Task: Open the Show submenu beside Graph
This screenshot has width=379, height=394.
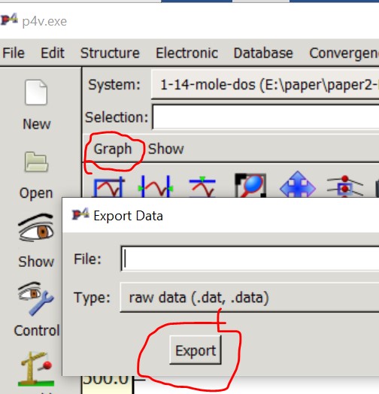Action: tap(166, 149)
